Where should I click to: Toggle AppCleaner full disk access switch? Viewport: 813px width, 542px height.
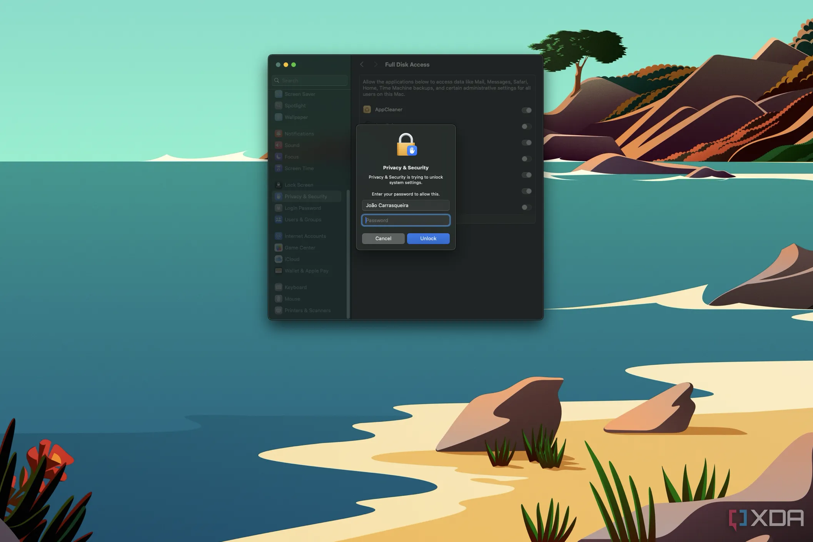pos(526,110)
